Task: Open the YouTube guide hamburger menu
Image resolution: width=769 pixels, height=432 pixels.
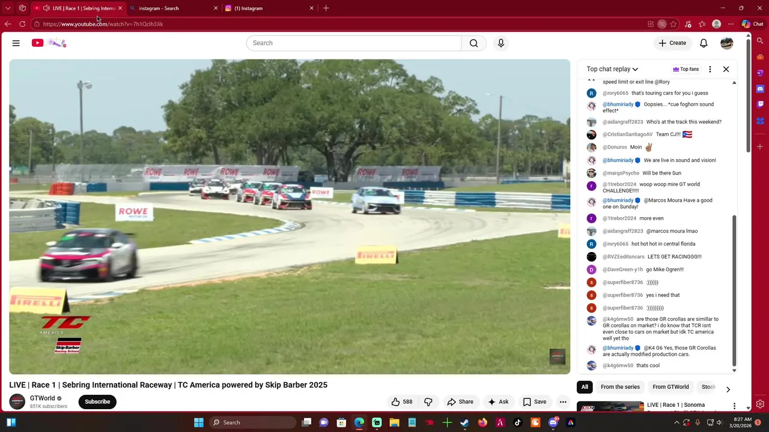Action: click(16, 43)
